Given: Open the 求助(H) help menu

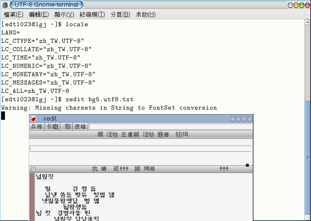Looking at the screenshot, I should point(146,14).
